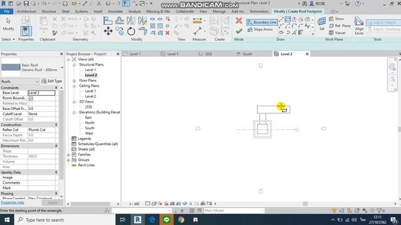The width and height of the screenshot is (401, 225).
Task: Click the Set work plane button
Action: (x=321, y=24)
